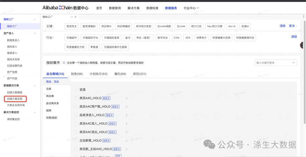Select the 考拉（直营） industry tag
This screenshot has height=157, width=306.
[144, 38]
